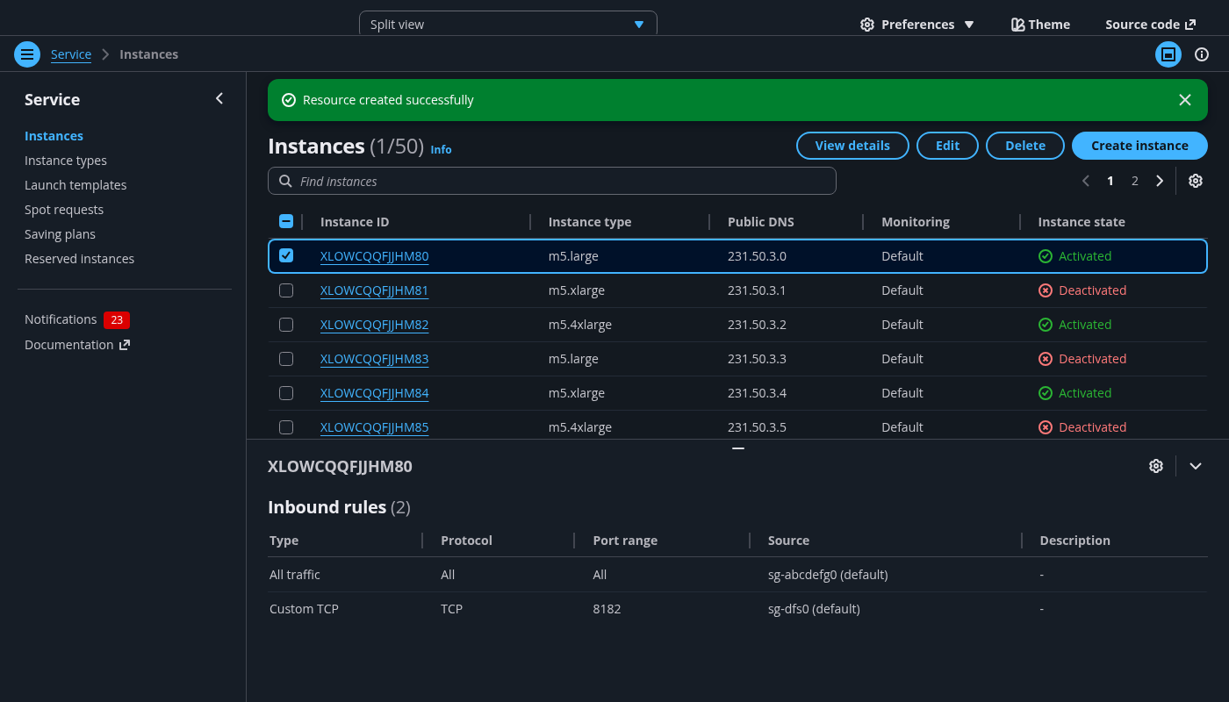Dismiss the success notification banner

(1184, 100)
